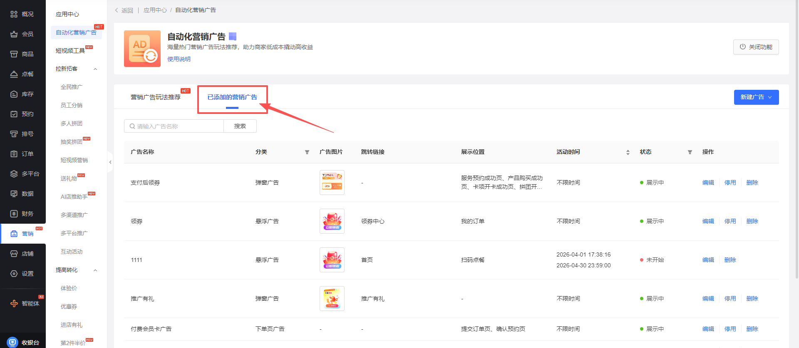The width and height of the screenshot is (799, 348).
Task: Turn off the feature with 关闭功能
Action: pyautogui.click(x=756, y=47)
